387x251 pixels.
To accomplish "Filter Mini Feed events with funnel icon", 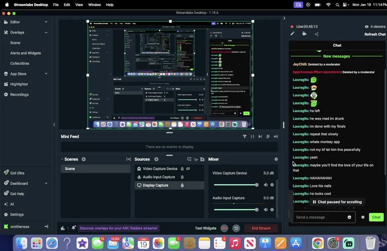I will point(244,136).
